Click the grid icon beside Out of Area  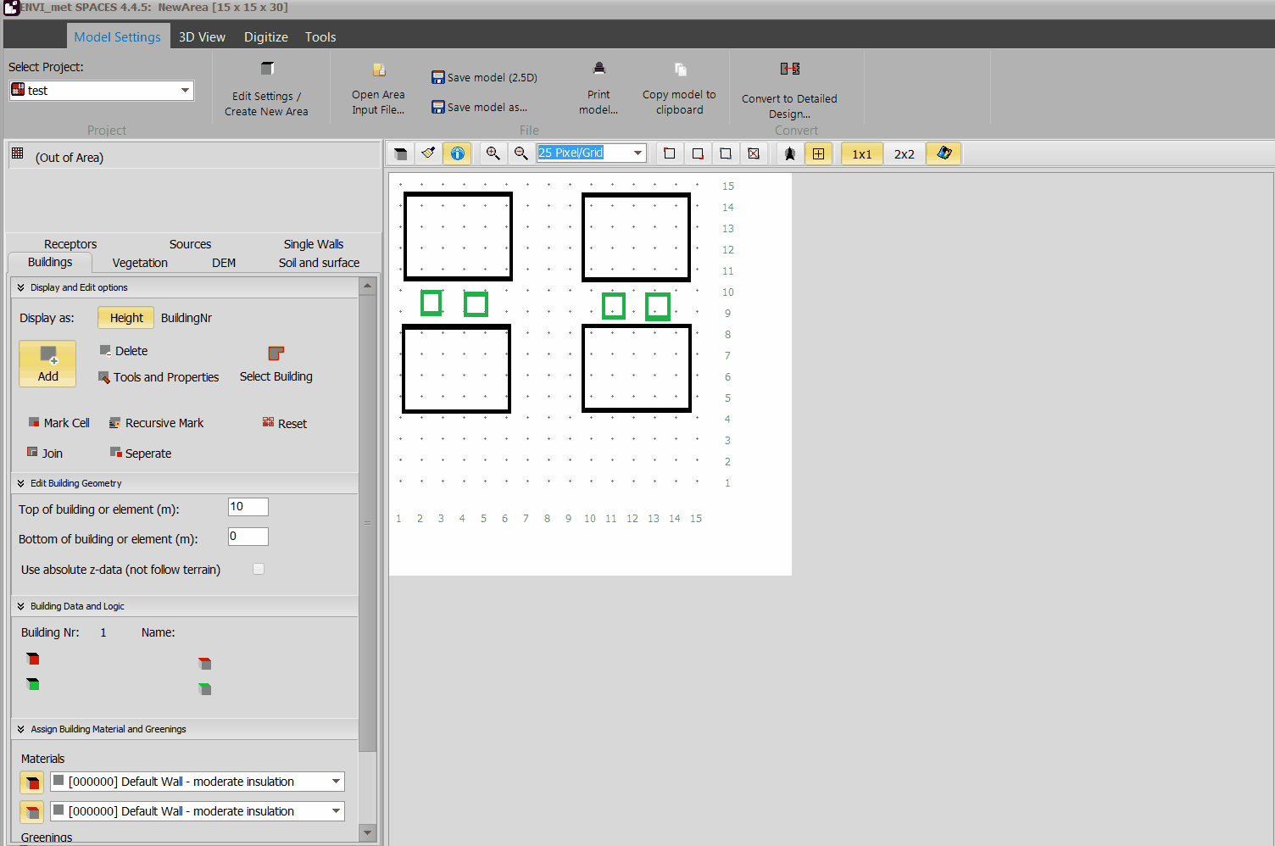(18, 153)
